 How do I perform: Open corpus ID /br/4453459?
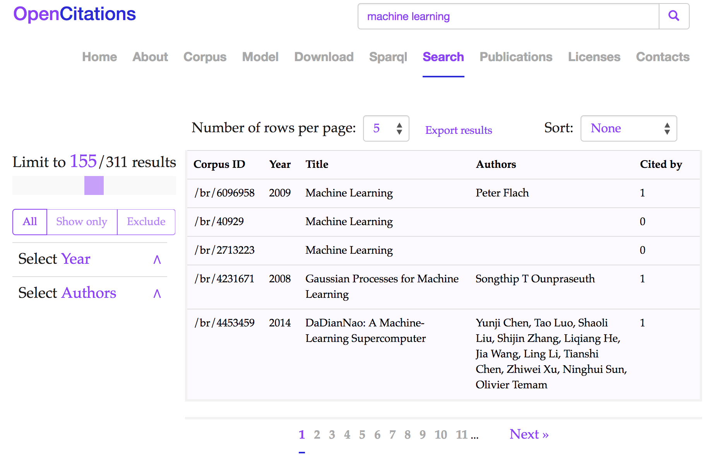click(x=224, y=323)
